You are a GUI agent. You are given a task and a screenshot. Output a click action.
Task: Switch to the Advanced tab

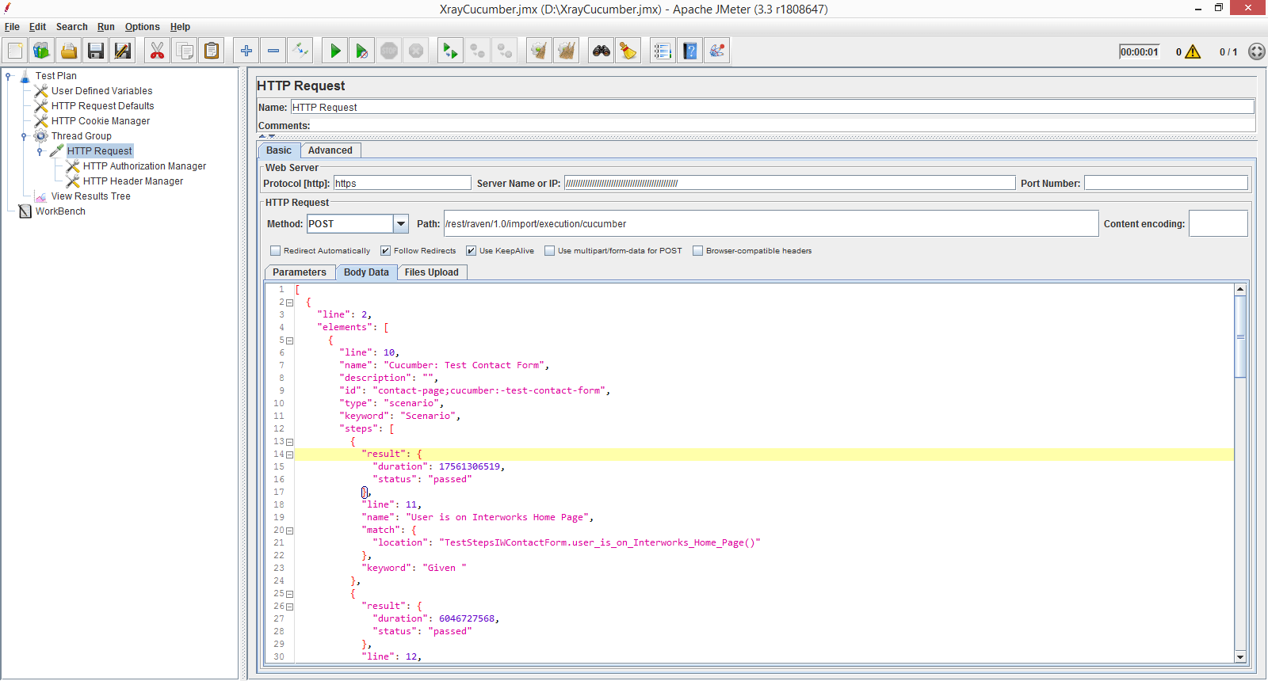(330, 150)
